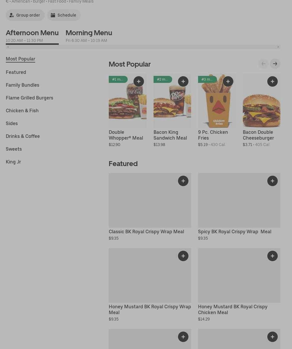Viewport: 292px width, 349px height.
Task: Click the menu tabs horizontal scrollbar
Action: (143, 47)
